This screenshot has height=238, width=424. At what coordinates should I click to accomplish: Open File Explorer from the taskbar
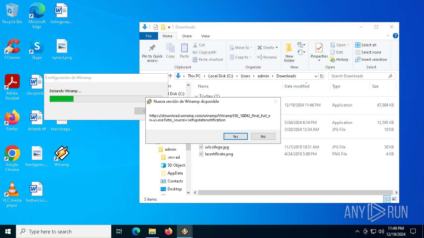pos(152,231)
